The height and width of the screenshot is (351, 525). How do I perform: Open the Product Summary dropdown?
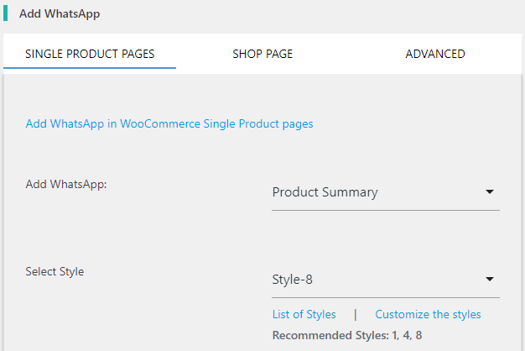click(x=386, y=192)
